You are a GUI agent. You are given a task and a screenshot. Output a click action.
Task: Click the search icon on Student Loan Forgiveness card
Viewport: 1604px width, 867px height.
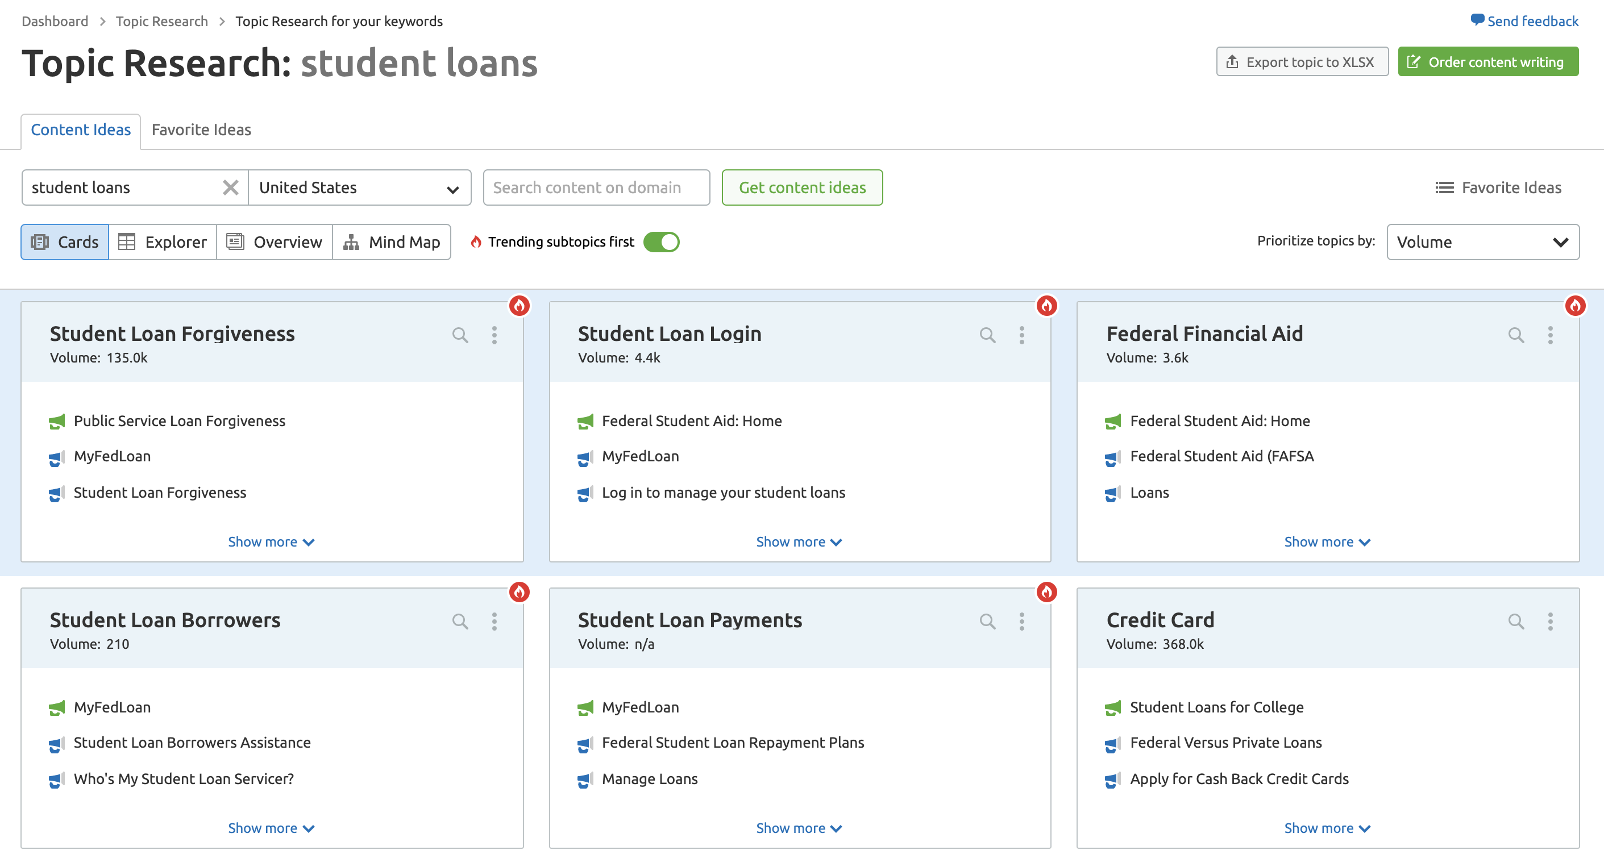pos(460,335)
